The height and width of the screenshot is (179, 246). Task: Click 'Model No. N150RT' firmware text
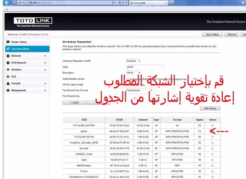click(x=28, y=35)
